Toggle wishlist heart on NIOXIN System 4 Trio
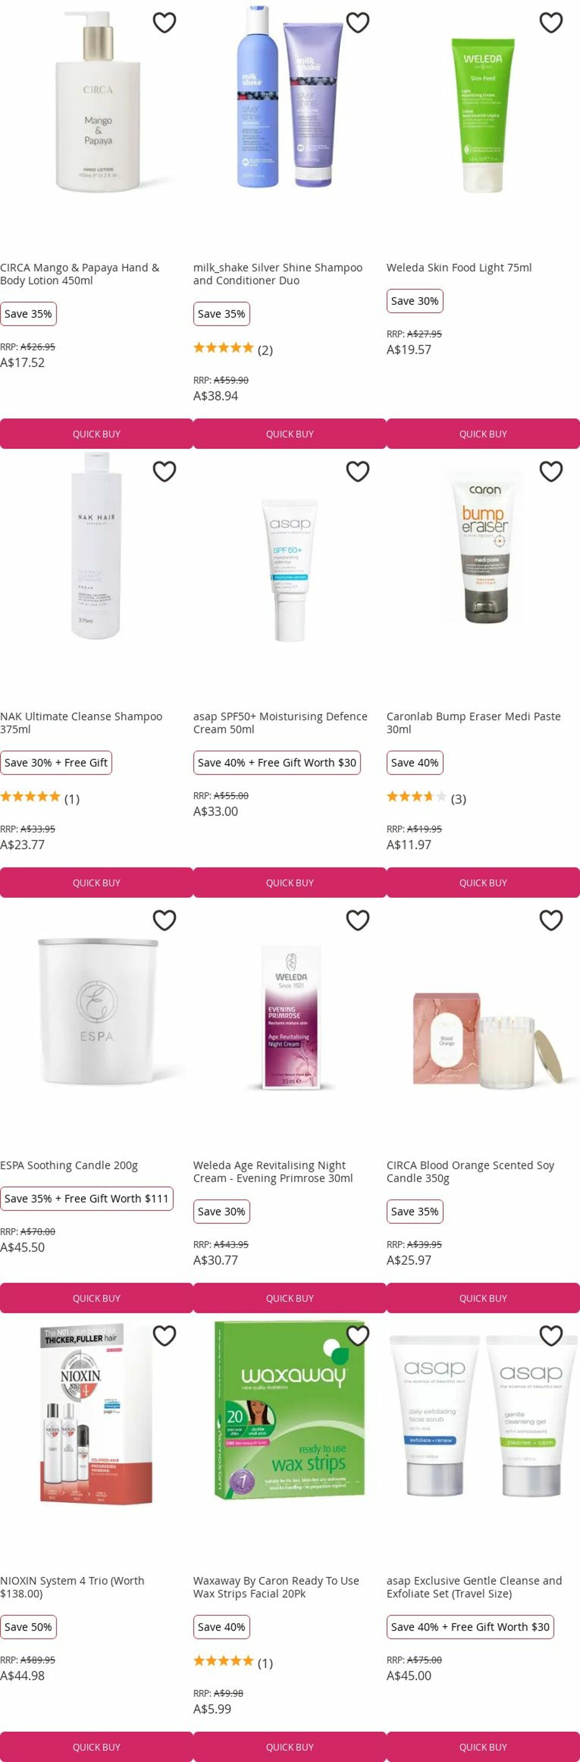580x1762 pixels. (164, 1335)
